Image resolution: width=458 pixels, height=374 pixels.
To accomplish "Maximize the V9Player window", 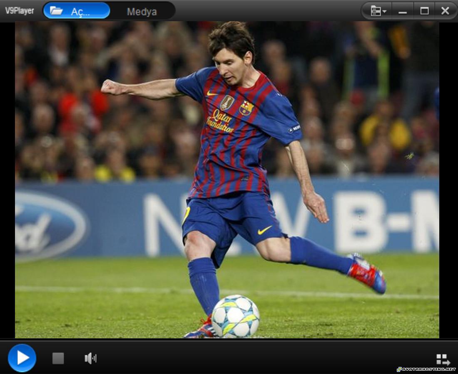I will 424,11.
